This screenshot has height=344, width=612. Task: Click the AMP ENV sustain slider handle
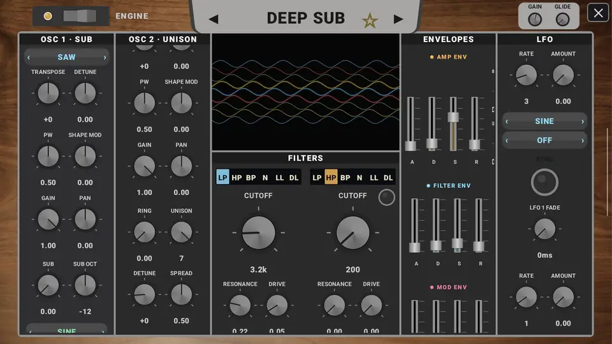453,117
